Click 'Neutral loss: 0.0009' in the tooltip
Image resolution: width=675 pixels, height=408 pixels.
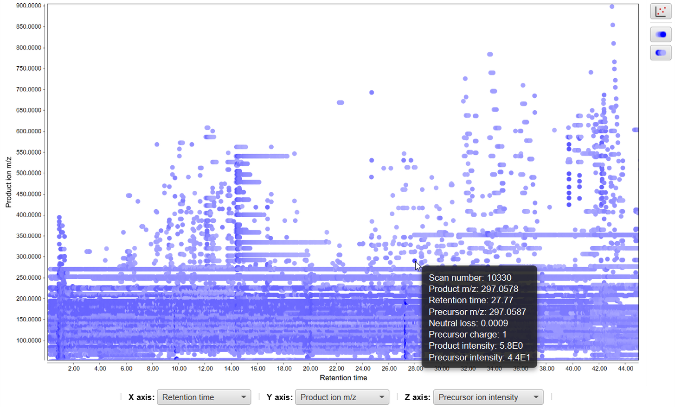pyautogui.click(x=468, y=323)
